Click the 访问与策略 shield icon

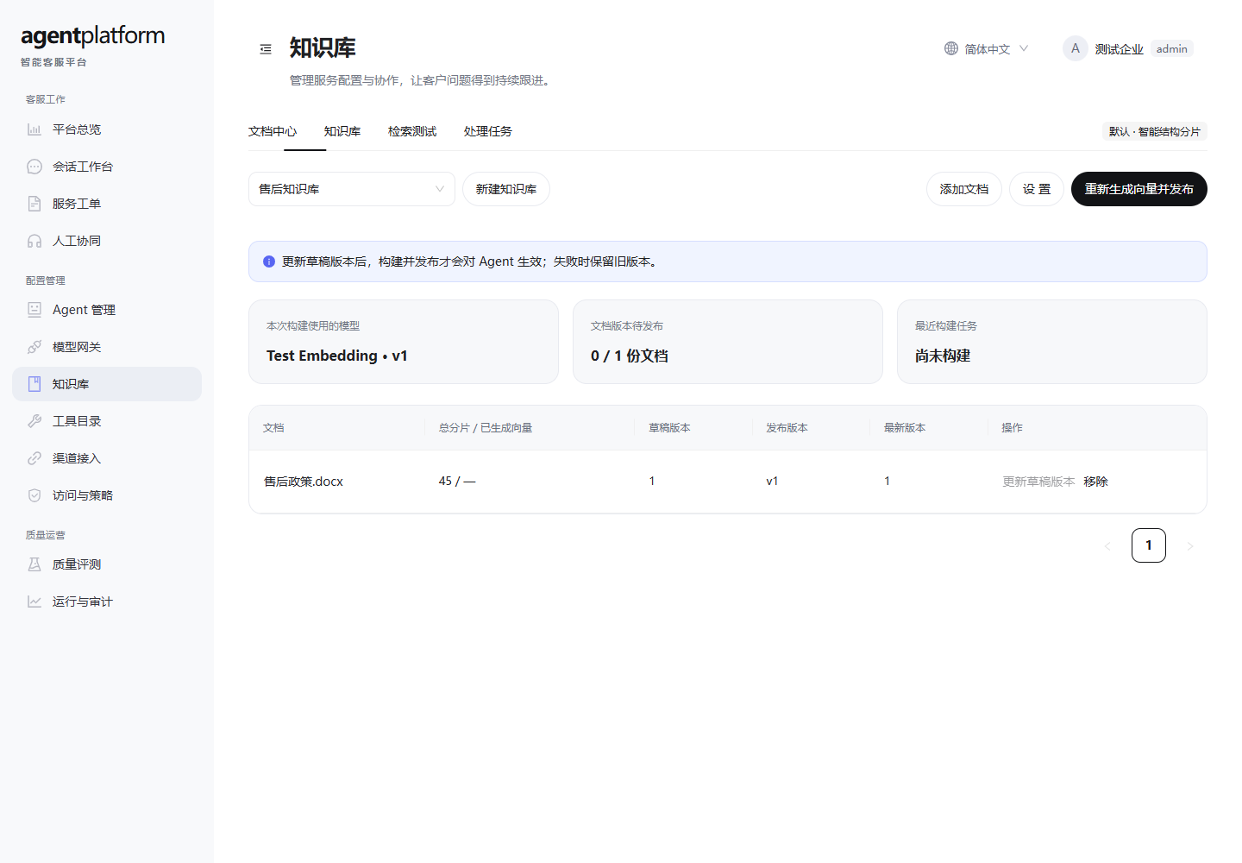tap(34, 495)
